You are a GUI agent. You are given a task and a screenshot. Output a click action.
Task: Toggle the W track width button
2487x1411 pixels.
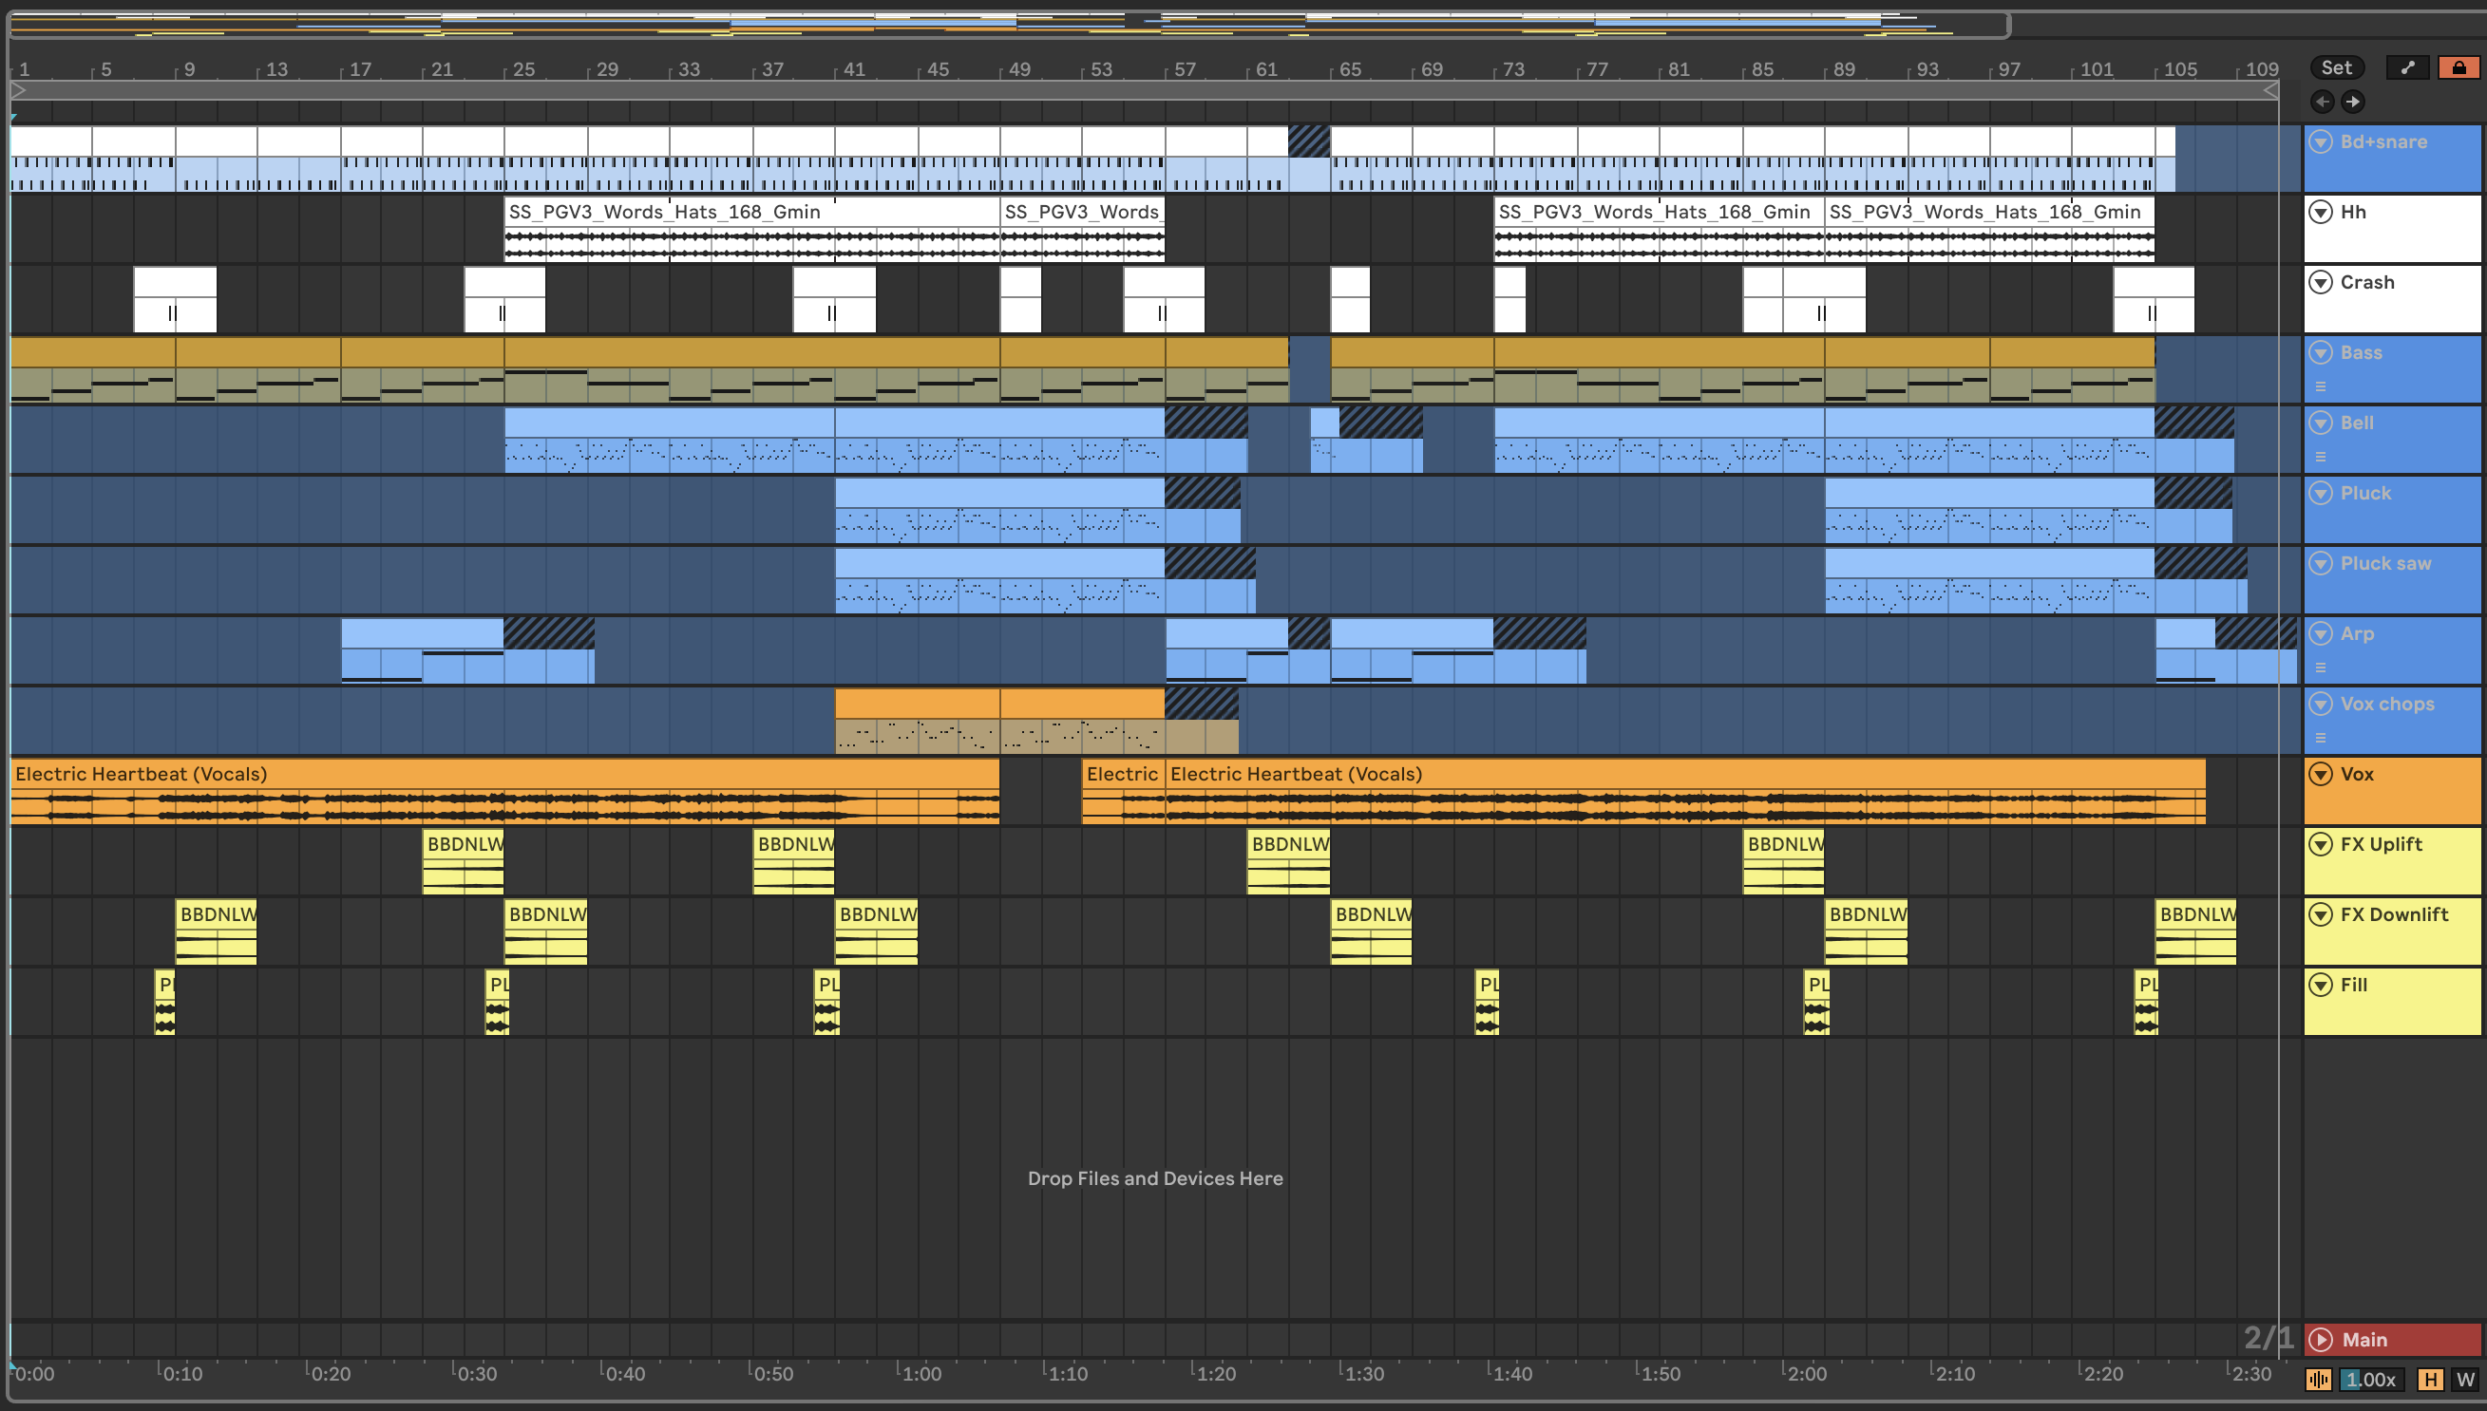click(x=2465, y=1379)
